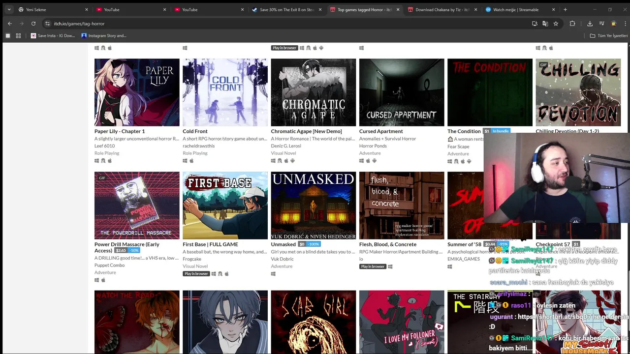The width and height of the screenshot is (630, 354).
Task: Open the install-app icon in address bar
Action: 535,24
